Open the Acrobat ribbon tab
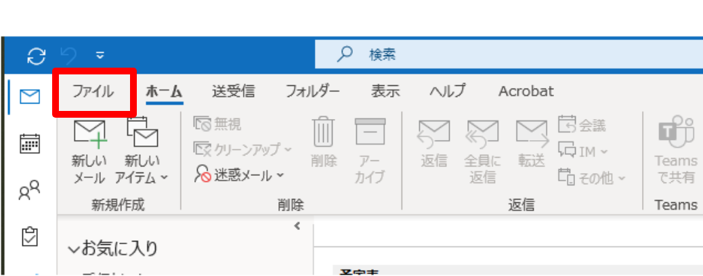The height and width of the screenshot is (276, 703). pyautogui.click(x=526, y=91)
